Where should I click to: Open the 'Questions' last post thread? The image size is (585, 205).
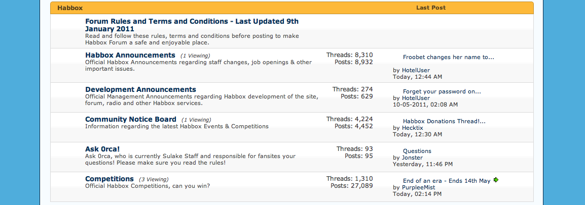417,151
